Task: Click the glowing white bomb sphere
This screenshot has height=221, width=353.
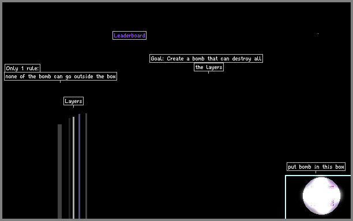Action: tap(321, 196)
